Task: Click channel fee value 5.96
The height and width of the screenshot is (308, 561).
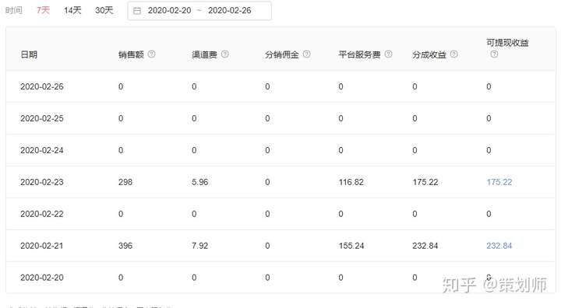Action: [x=199, y=182]
